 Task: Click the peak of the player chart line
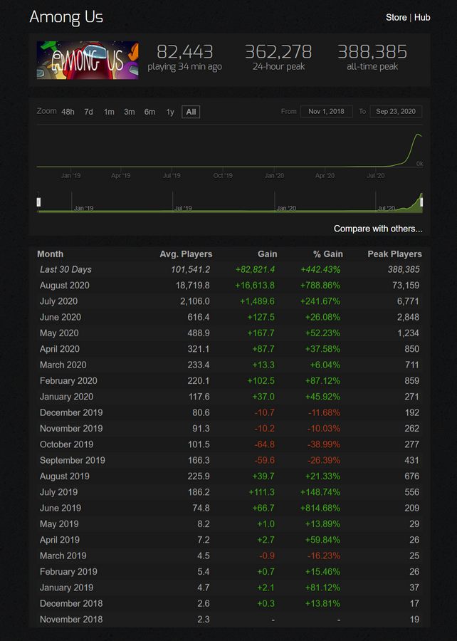[418, 134]
